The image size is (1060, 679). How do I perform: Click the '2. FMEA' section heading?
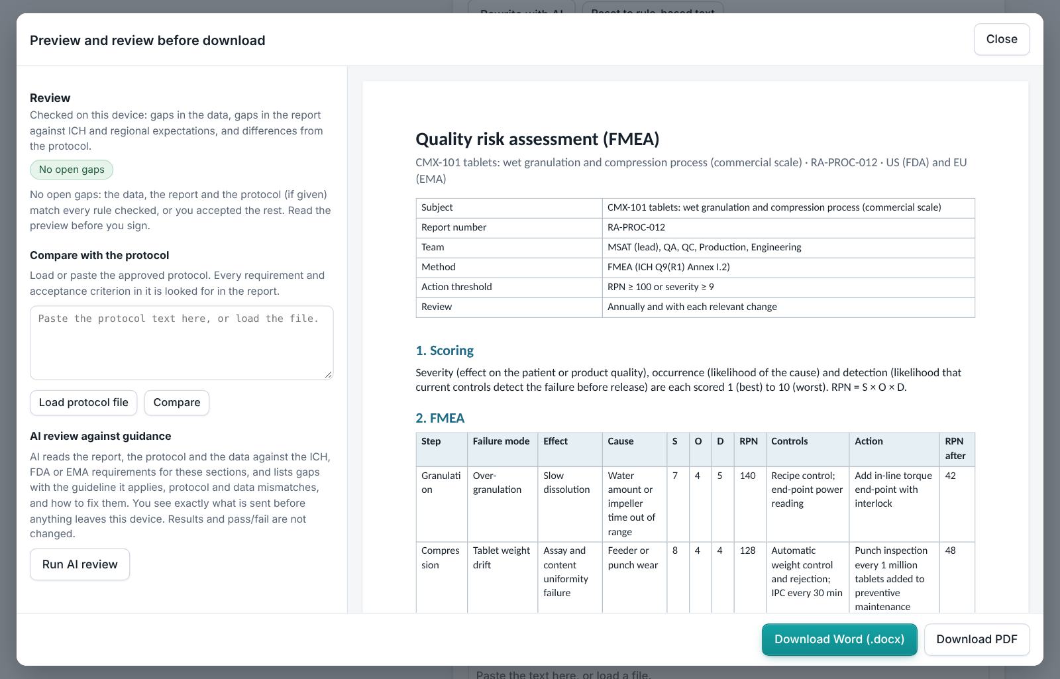[440, 418]
